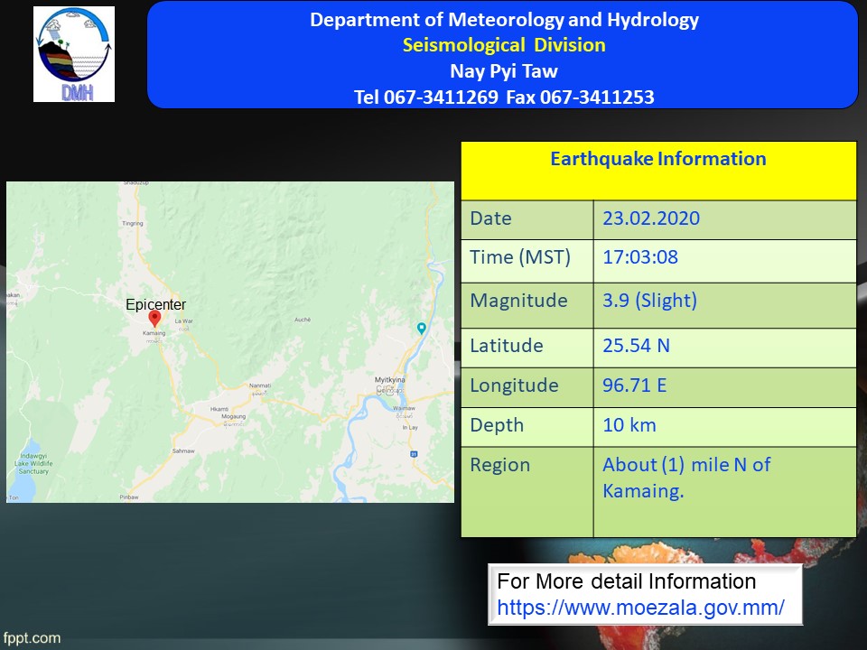Click the 'La War' label on the map
This screenshot has height=650, width=867.
pyautogui.click(x=184, y=321)
